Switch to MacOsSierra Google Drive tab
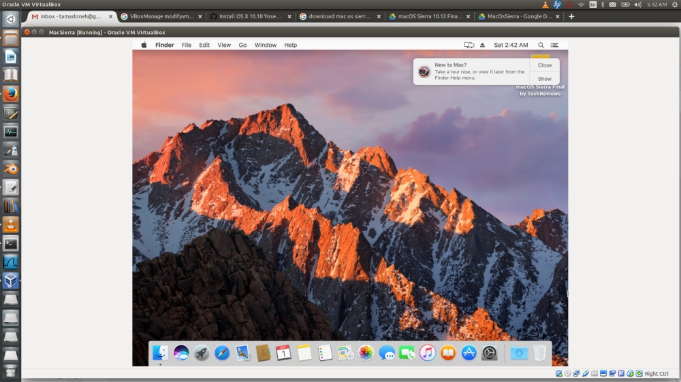This screenshot has height=382, width=681. pos(520,16)
